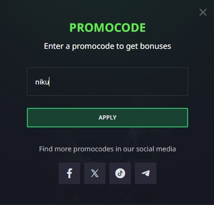Open the TikTok social media link
The image size is (214, 205).
(120, 173)
